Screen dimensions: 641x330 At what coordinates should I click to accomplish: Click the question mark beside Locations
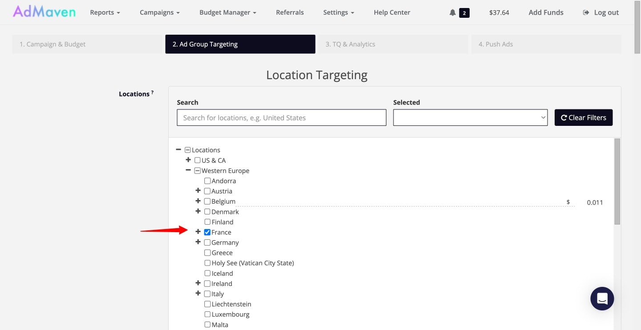pos(152,91)
